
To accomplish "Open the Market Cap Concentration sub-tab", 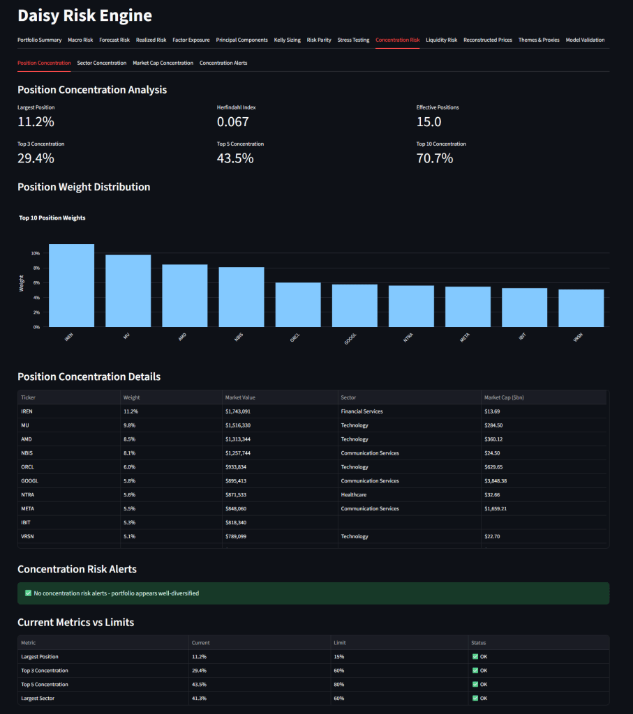I will click(163, 63).
